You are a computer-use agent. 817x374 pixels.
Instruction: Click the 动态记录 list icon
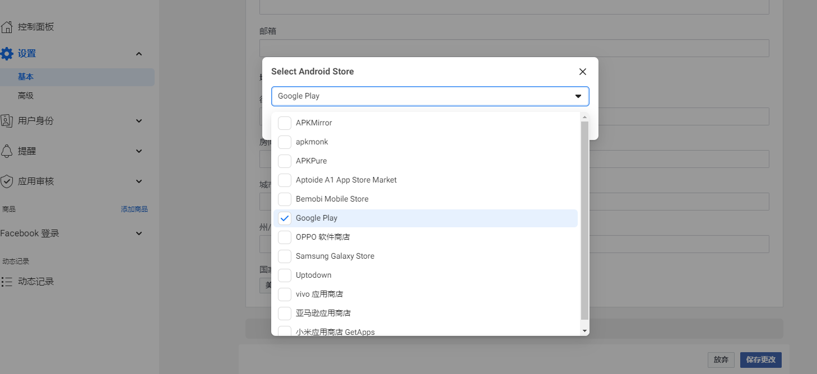tap(7, 282)
